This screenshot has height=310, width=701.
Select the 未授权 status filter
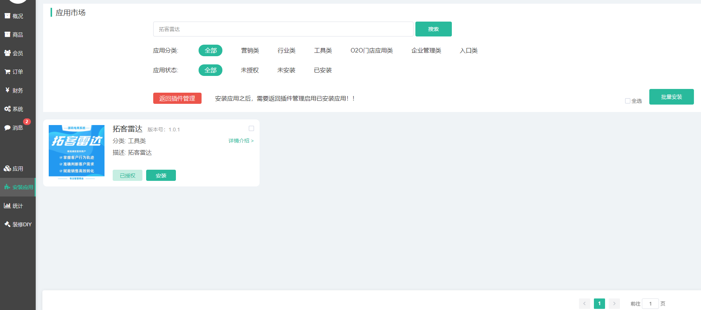point(250,70)
